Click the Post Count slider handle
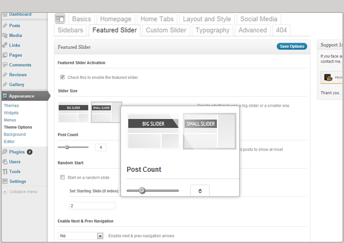Image resolution: width=344 pixels, height=243 pixels. click(67, 147)
